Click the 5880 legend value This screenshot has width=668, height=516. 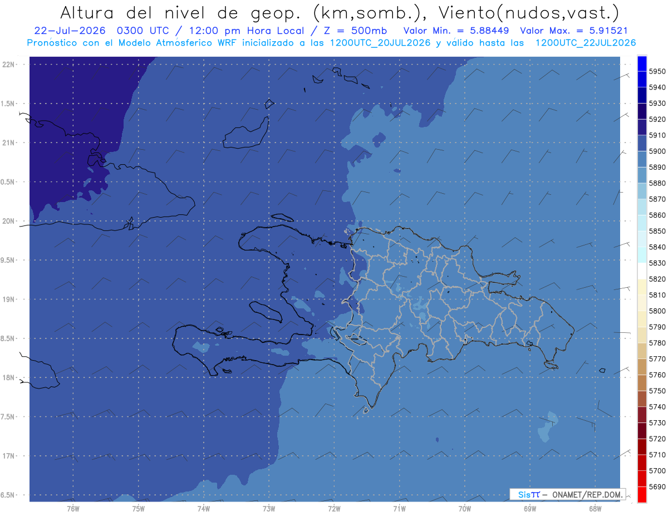657,183
